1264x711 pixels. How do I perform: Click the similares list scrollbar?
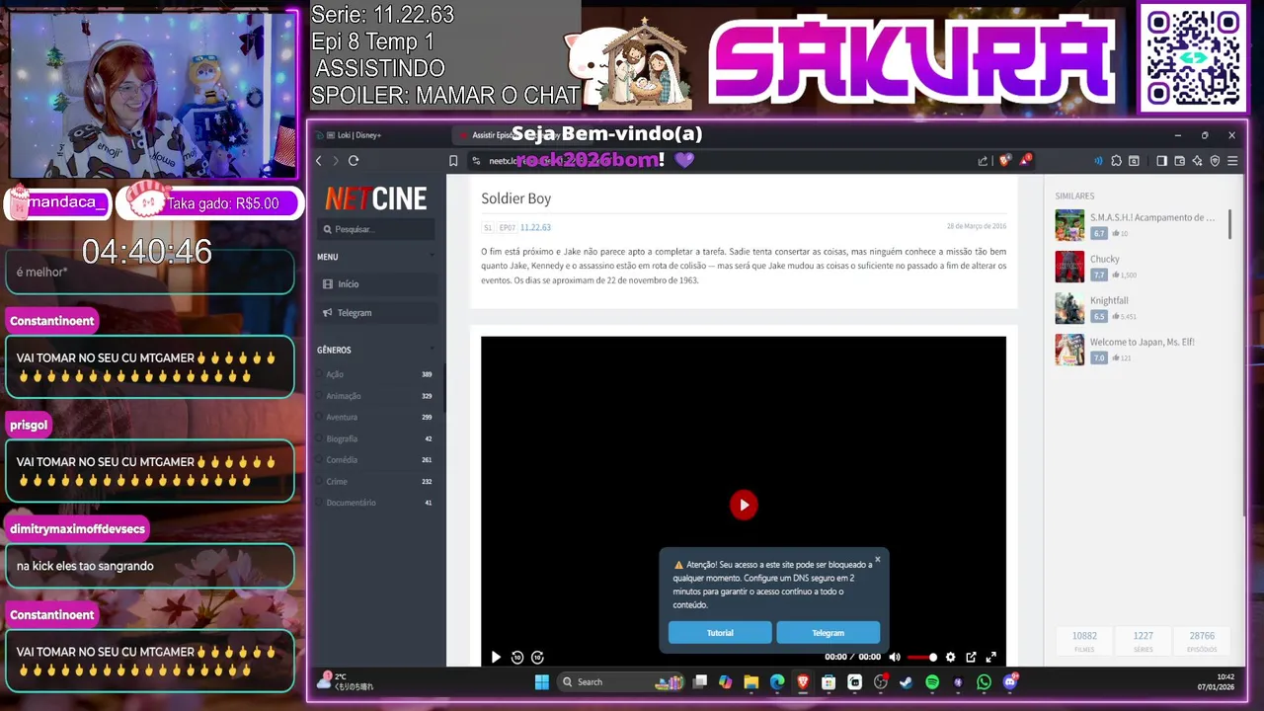(x=1229, y=223)
